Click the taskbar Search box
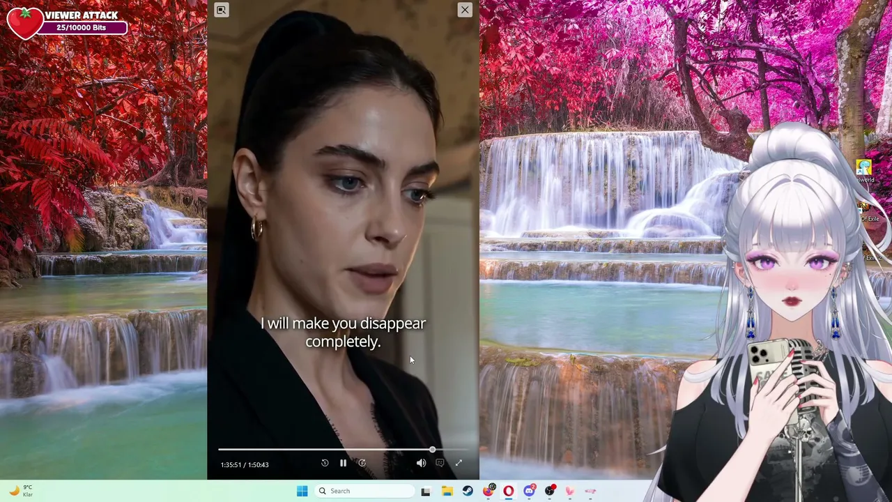 point(363,491)
